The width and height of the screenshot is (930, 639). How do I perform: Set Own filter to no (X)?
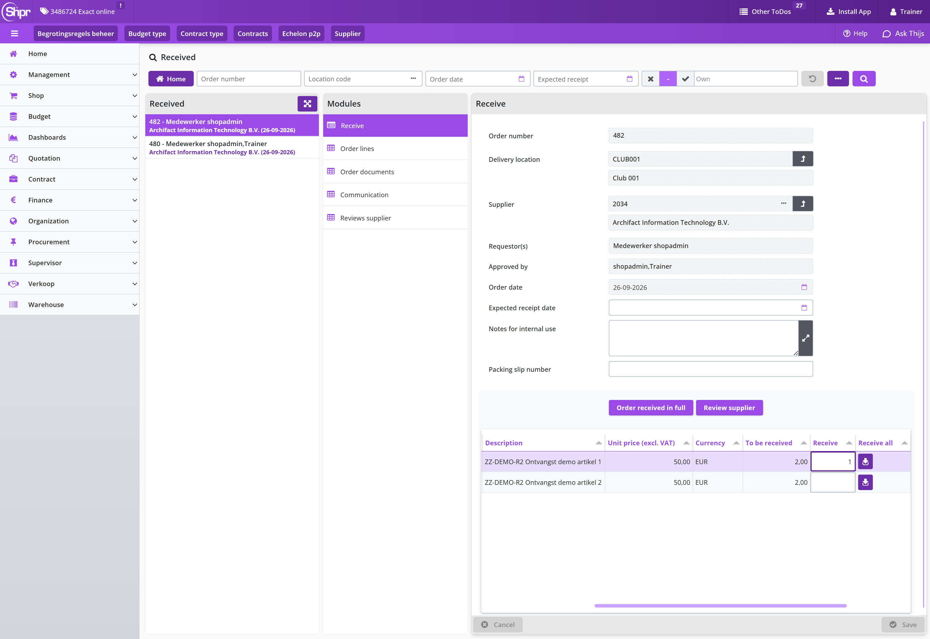[x=650, y=79]
